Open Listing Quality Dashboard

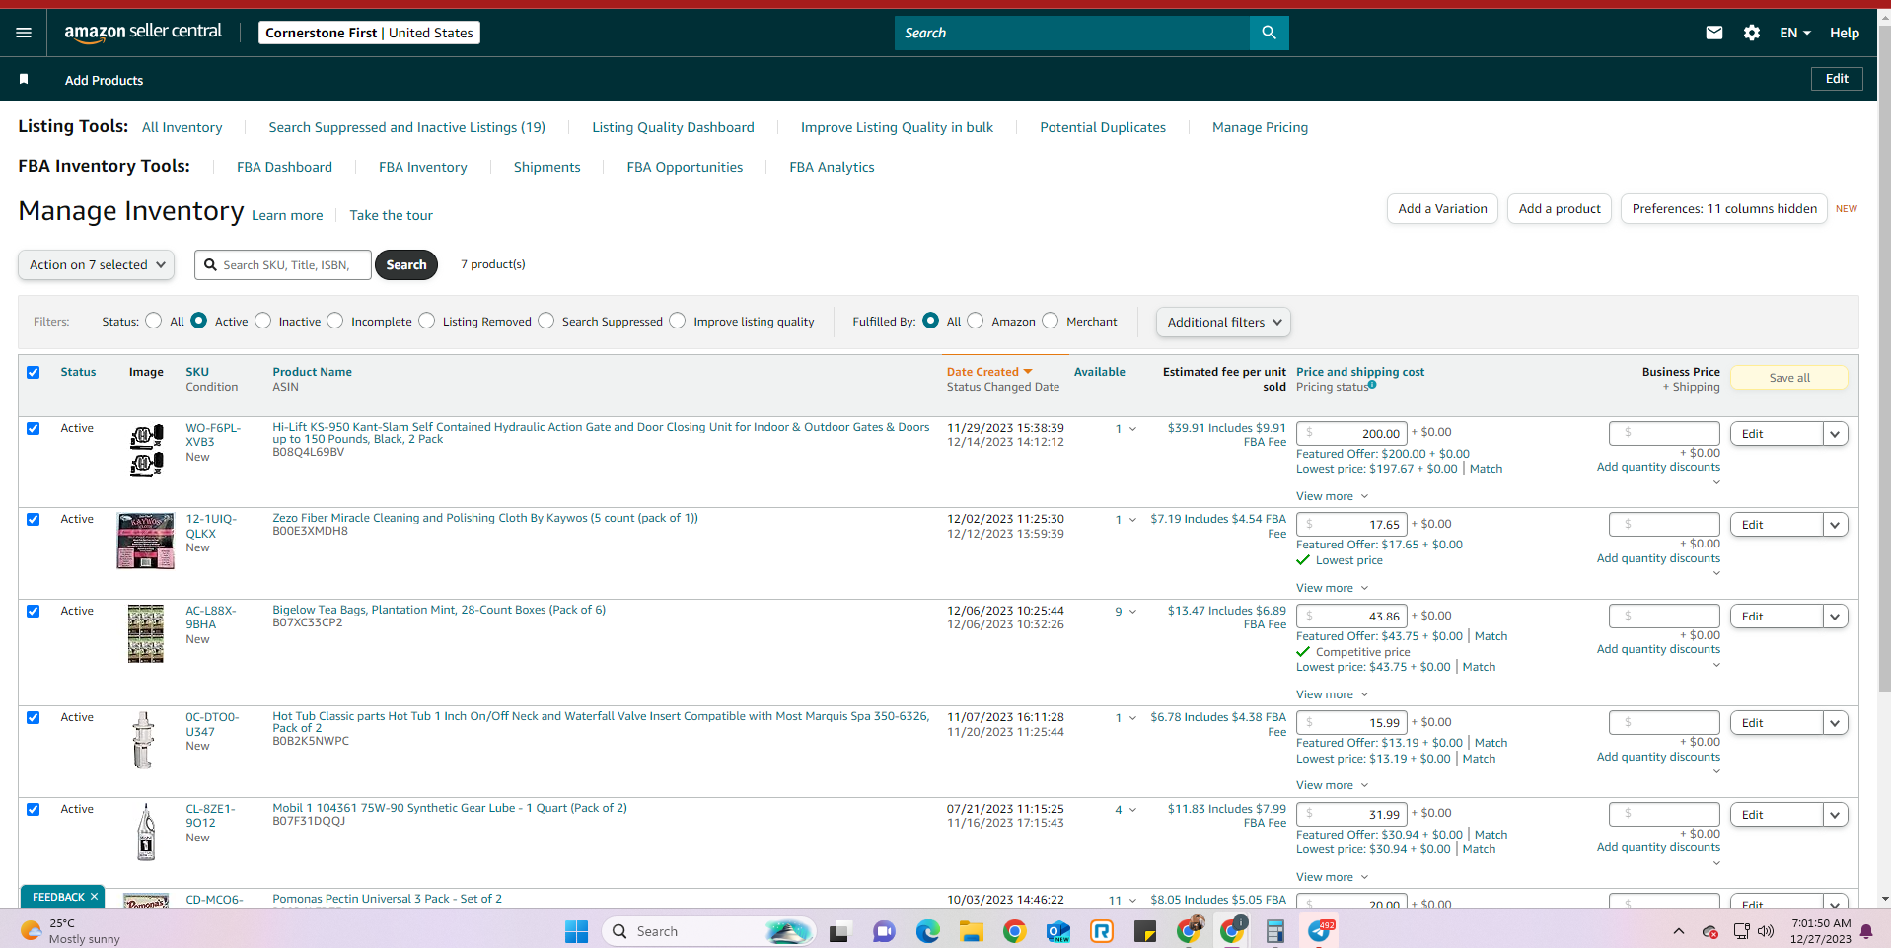(x=673, y=128)
